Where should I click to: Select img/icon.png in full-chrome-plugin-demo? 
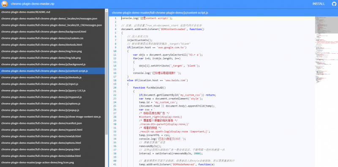[x=52, y=51]
